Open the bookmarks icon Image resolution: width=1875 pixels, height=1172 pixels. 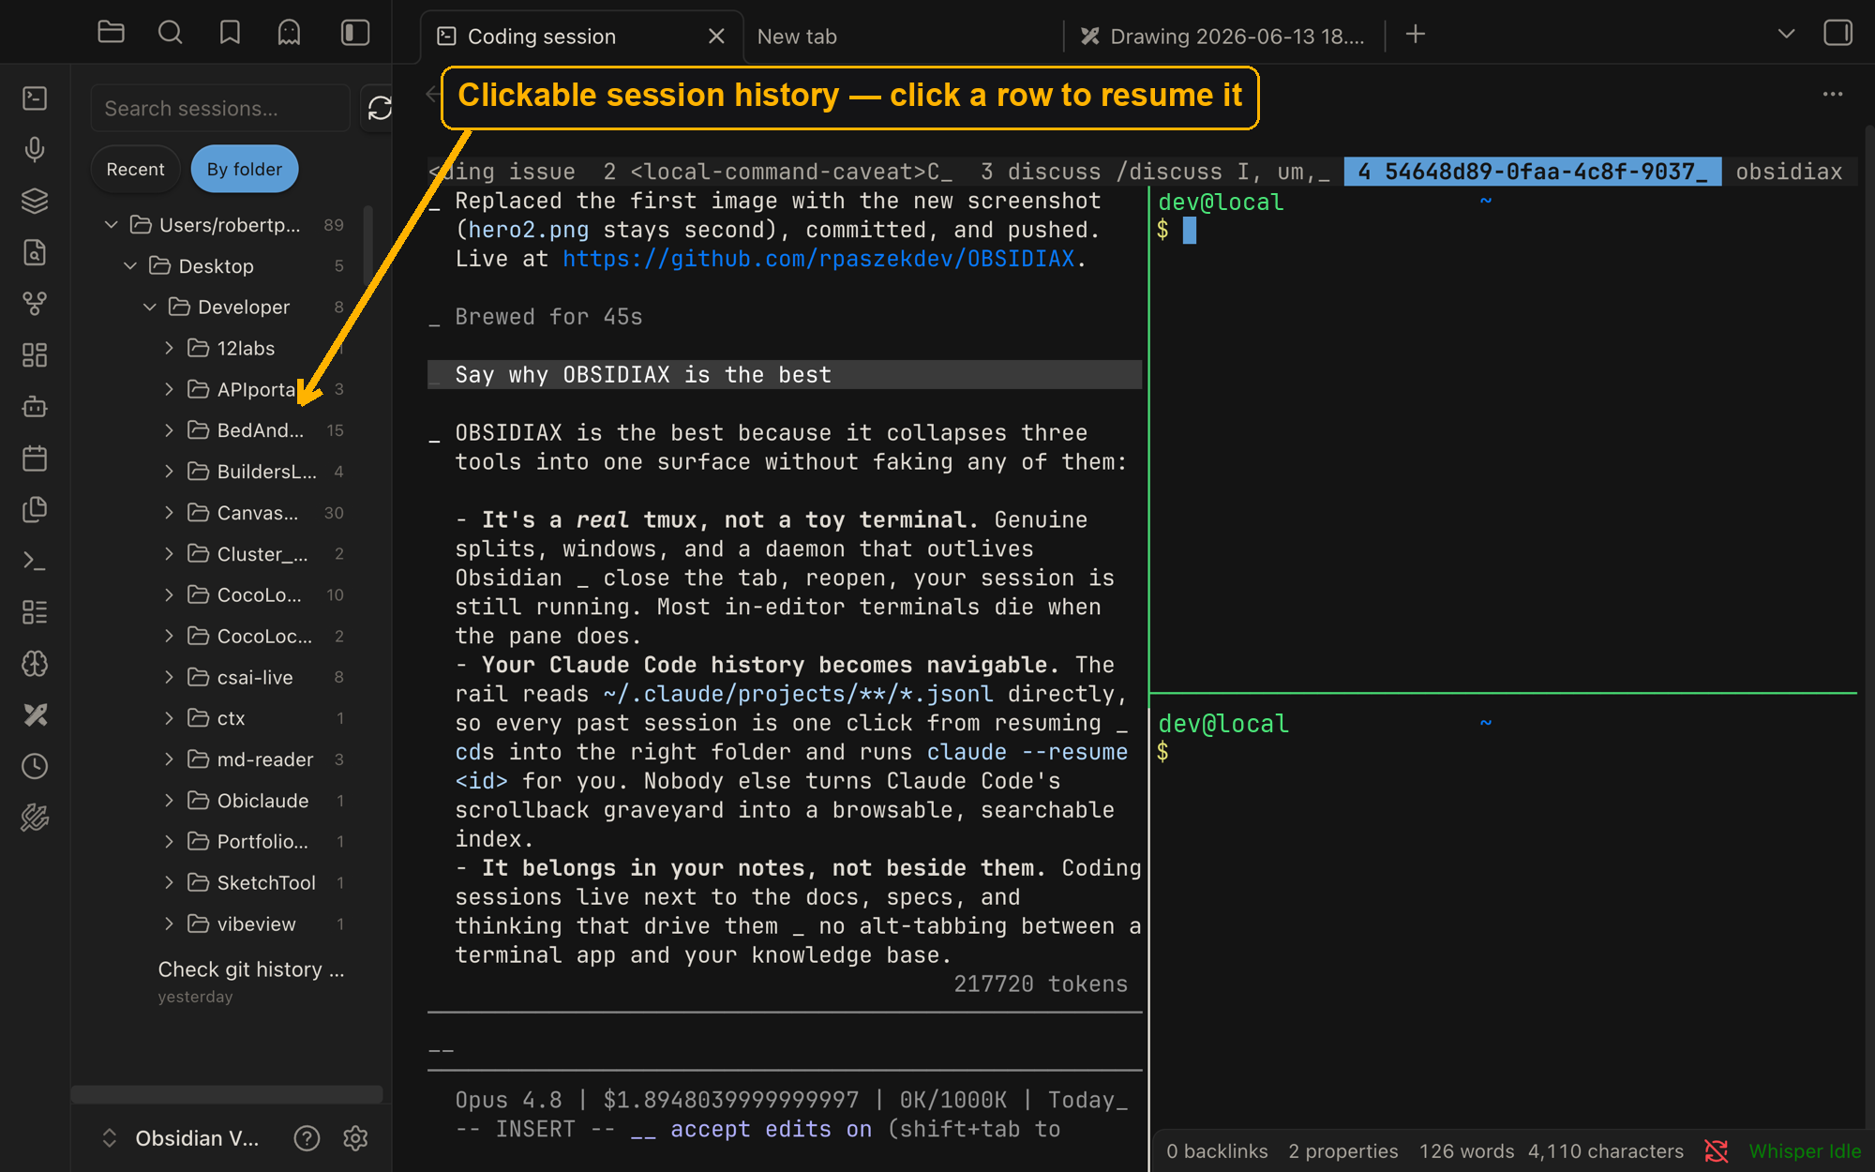tap(230, 33)
